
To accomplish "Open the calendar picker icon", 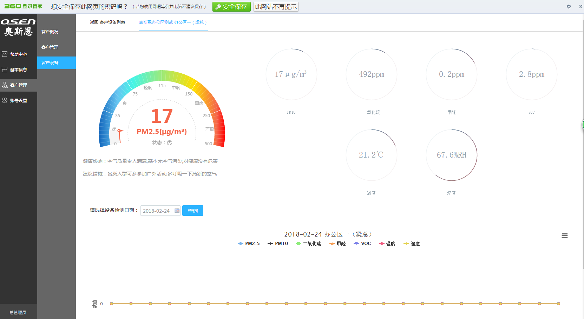I will 177,211.
